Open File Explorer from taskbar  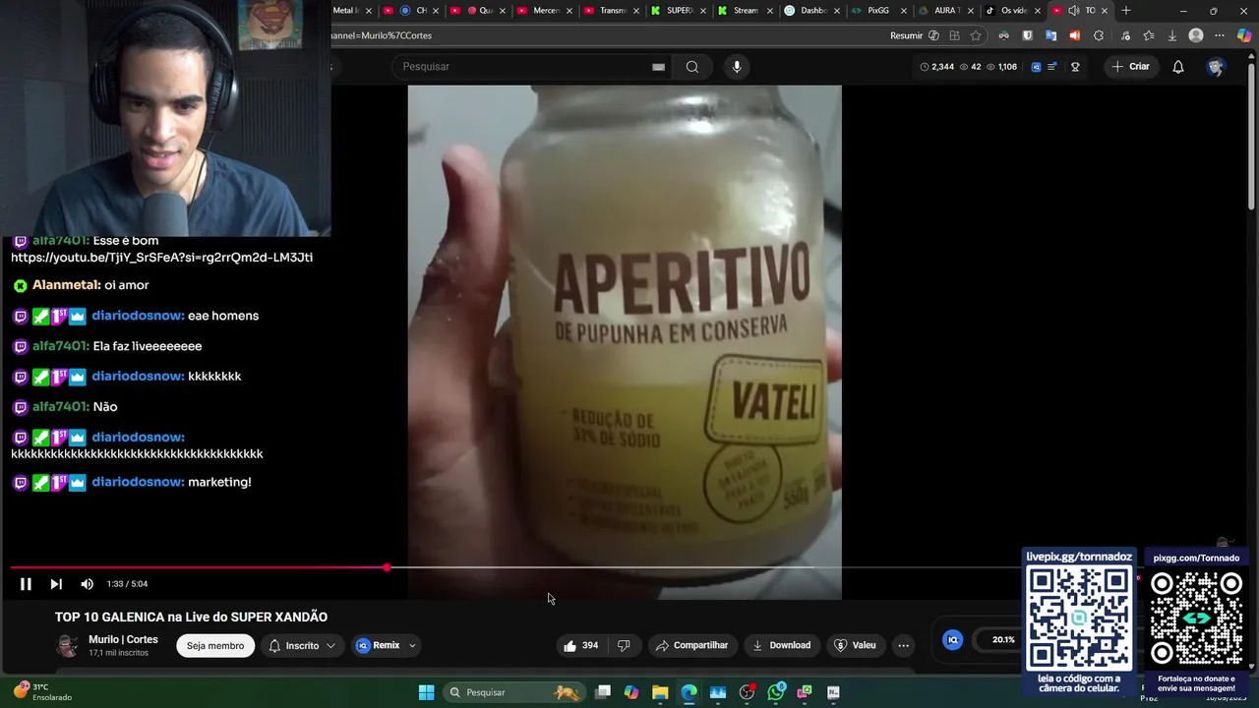[x=660, y=693]
